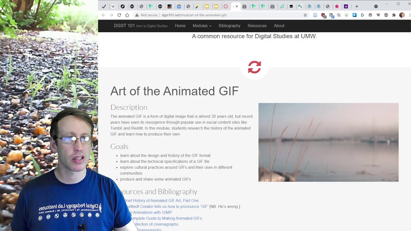The image size is (411, 231).
Task: Switch to the purple square tab
Action: (346, 6)
